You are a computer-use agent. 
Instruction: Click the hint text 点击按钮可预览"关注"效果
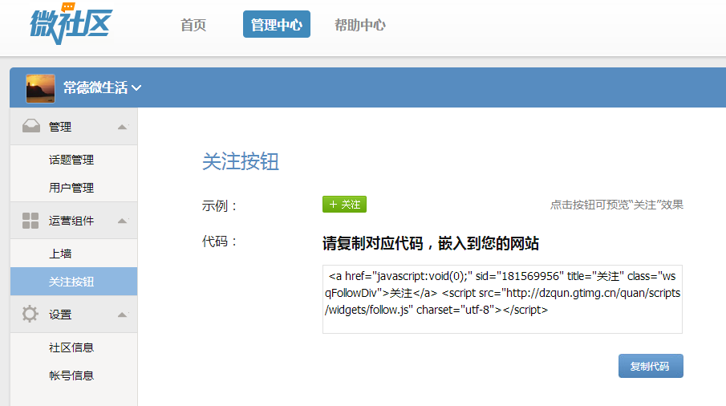[x=617, y=205]
